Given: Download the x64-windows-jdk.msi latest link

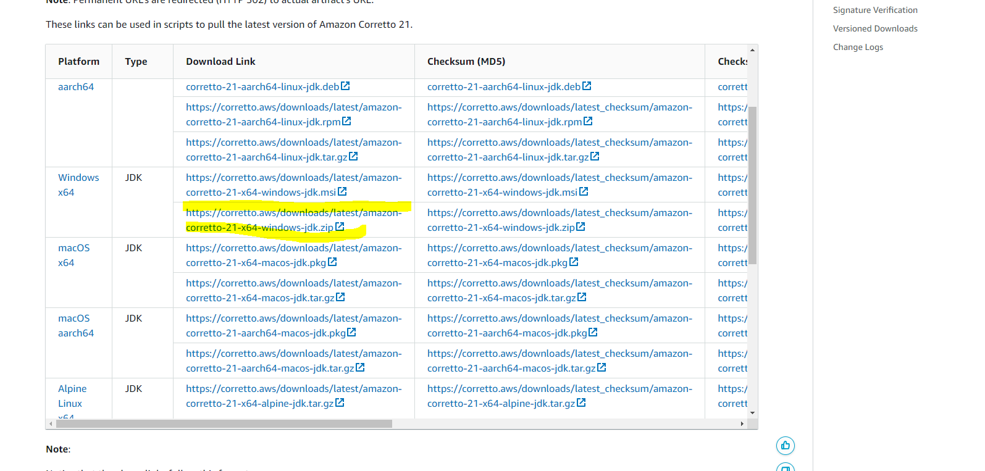Looking at the screenshot, I should click(x=294, y=185).
